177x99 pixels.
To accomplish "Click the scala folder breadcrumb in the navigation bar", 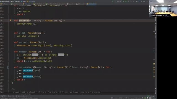I will pos(23,1).
